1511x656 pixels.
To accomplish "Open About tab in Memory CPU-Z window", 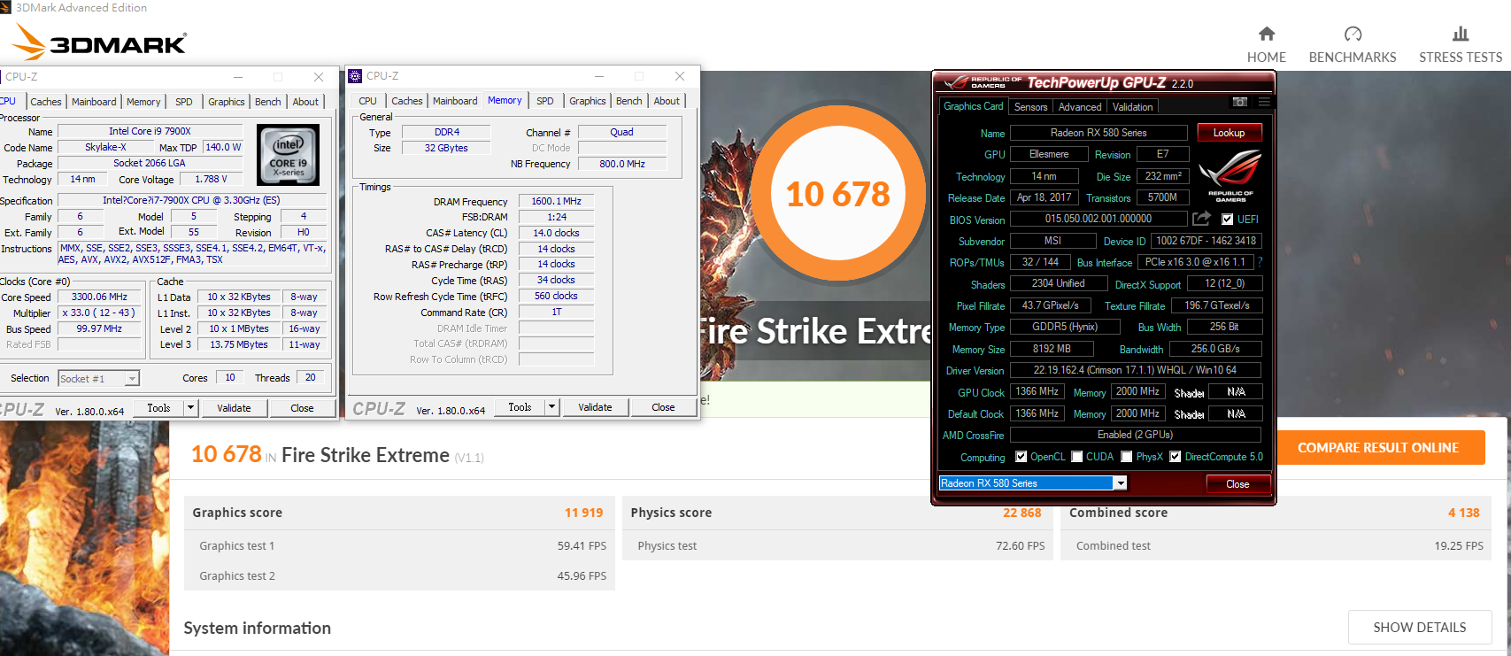I will [667, 101].
